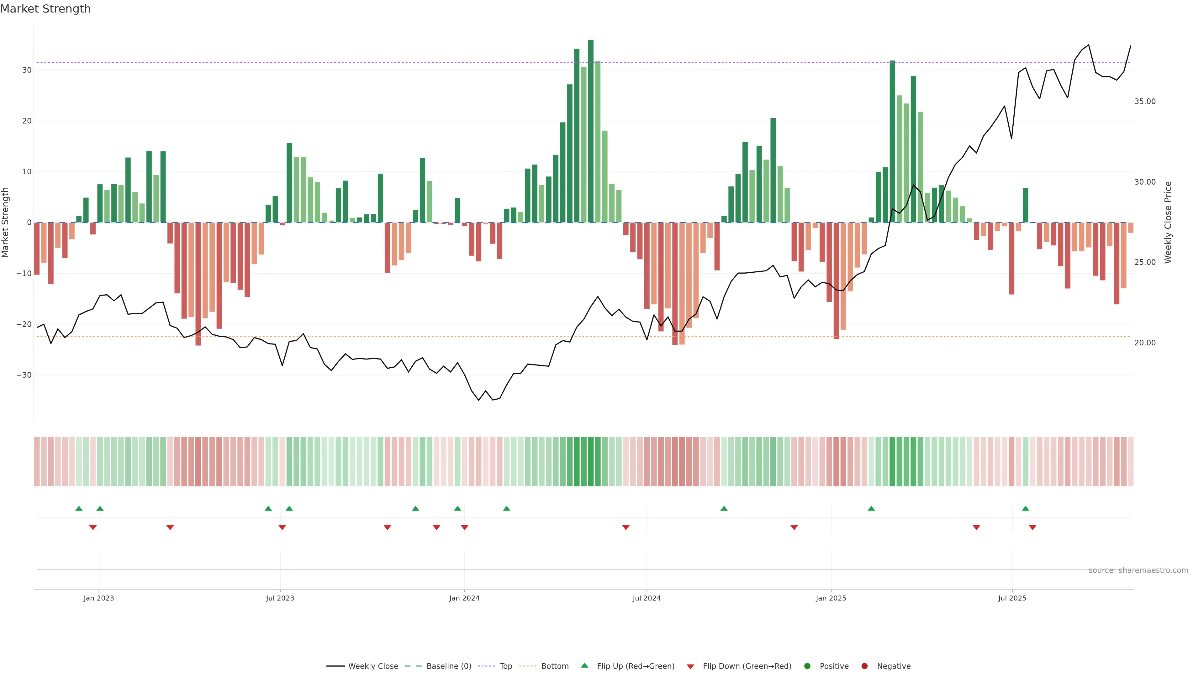The height and width of the screenshot is (677, 1204).
Task: Click the rightmost green flip-up triangle marker
Action: (x=1026, y=508)
